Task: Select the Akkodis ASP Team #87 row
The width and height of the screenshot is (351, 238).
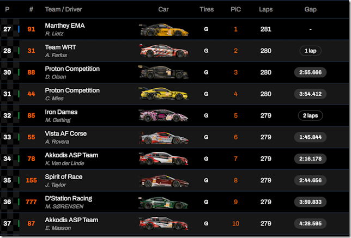Action: tap(174, 223)
